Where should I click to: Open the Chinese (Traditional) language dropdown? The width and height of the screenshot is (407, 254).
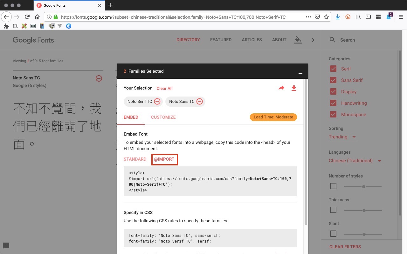[x=355, y=161]
